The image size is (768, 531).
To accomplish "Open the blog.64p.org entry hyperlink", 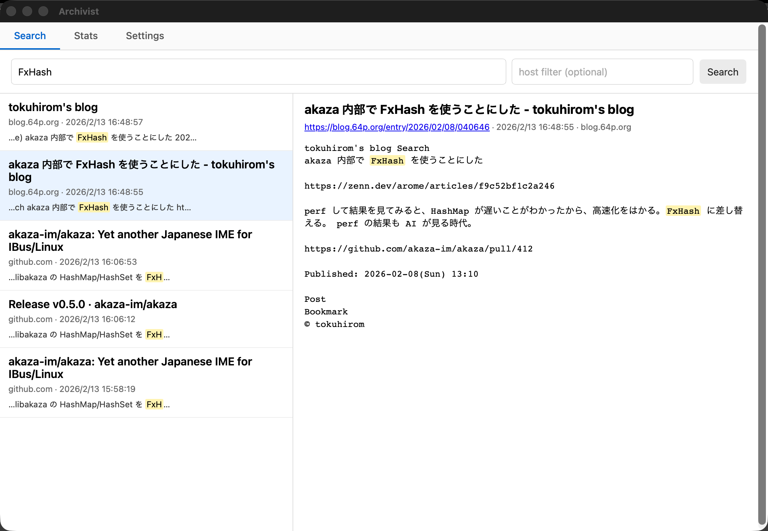I will click(397, 127).
